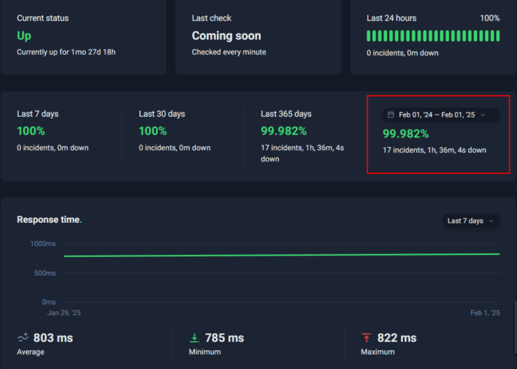The height and width of the screenshot is (369, 517).
Task: Click the 99.982% uptime percentage link
Action: 406,133
